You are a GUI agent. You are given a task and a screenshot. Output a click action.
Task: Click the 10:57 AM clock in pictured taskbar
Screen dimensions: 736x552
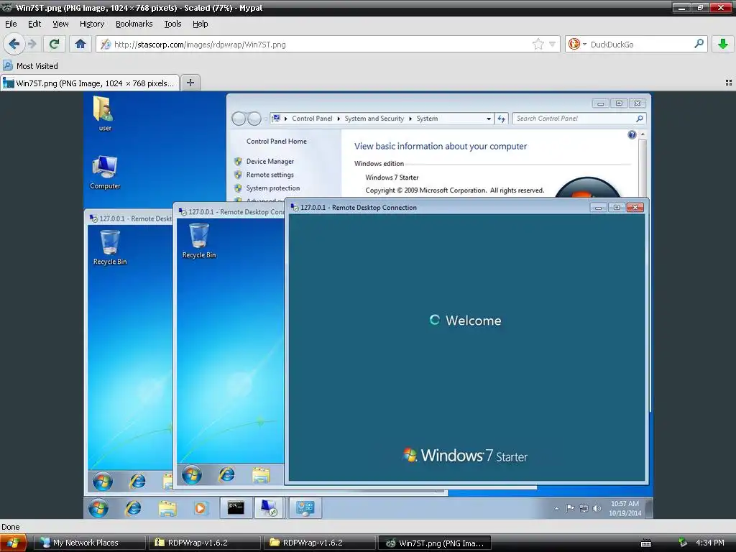[x=625, y=508]
